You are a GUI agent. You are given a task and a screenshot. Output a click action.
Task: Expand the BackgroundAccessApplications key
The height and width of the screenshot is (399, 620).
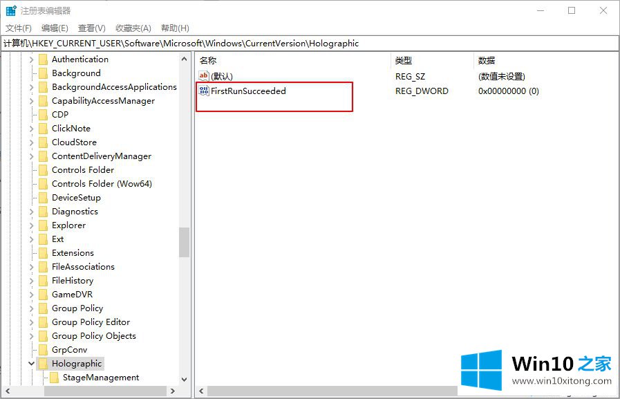(31, 87)
